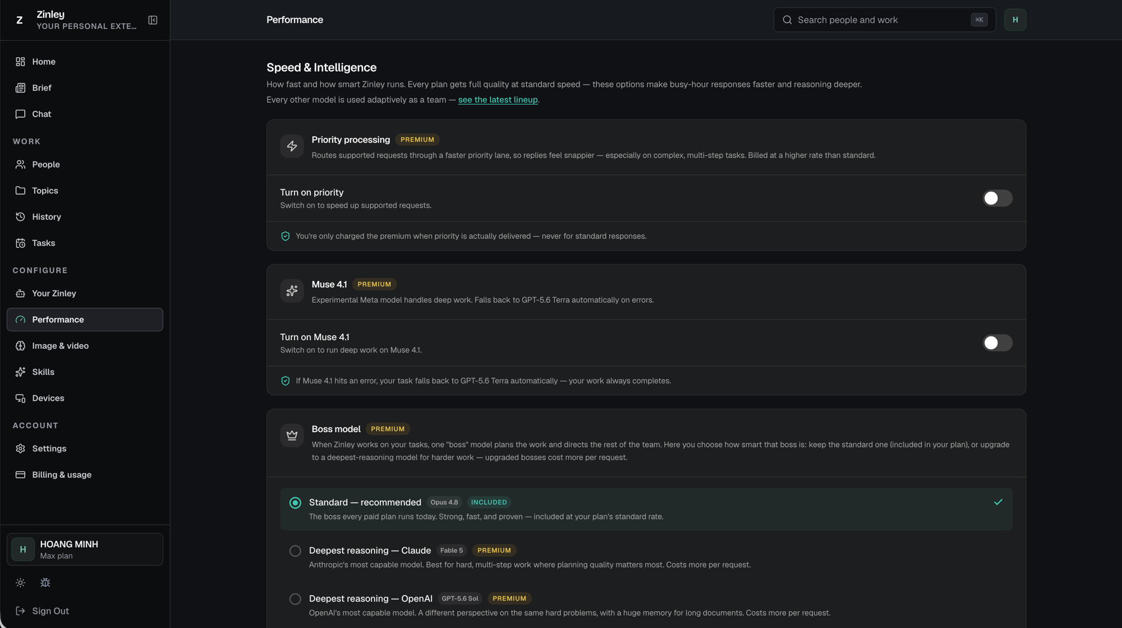Click the Chat bubble icon
1122x628 pixels.
point(20,114)
